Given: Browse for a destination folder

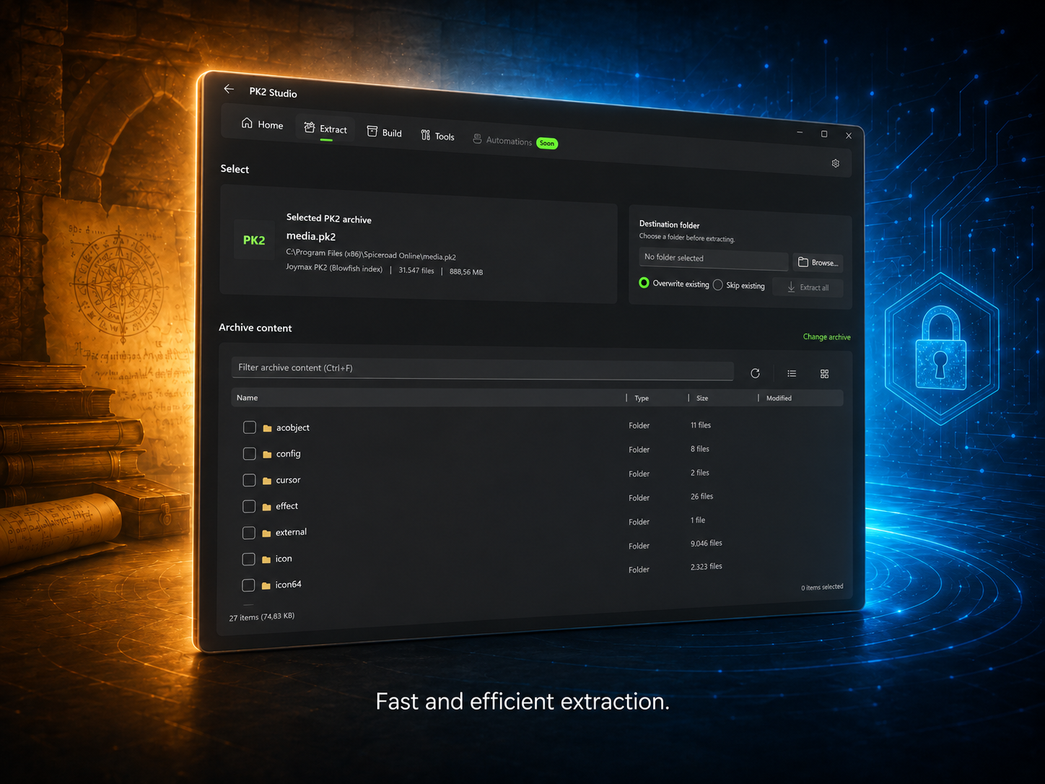Looking at the screenshot, I should click(818, 263).
